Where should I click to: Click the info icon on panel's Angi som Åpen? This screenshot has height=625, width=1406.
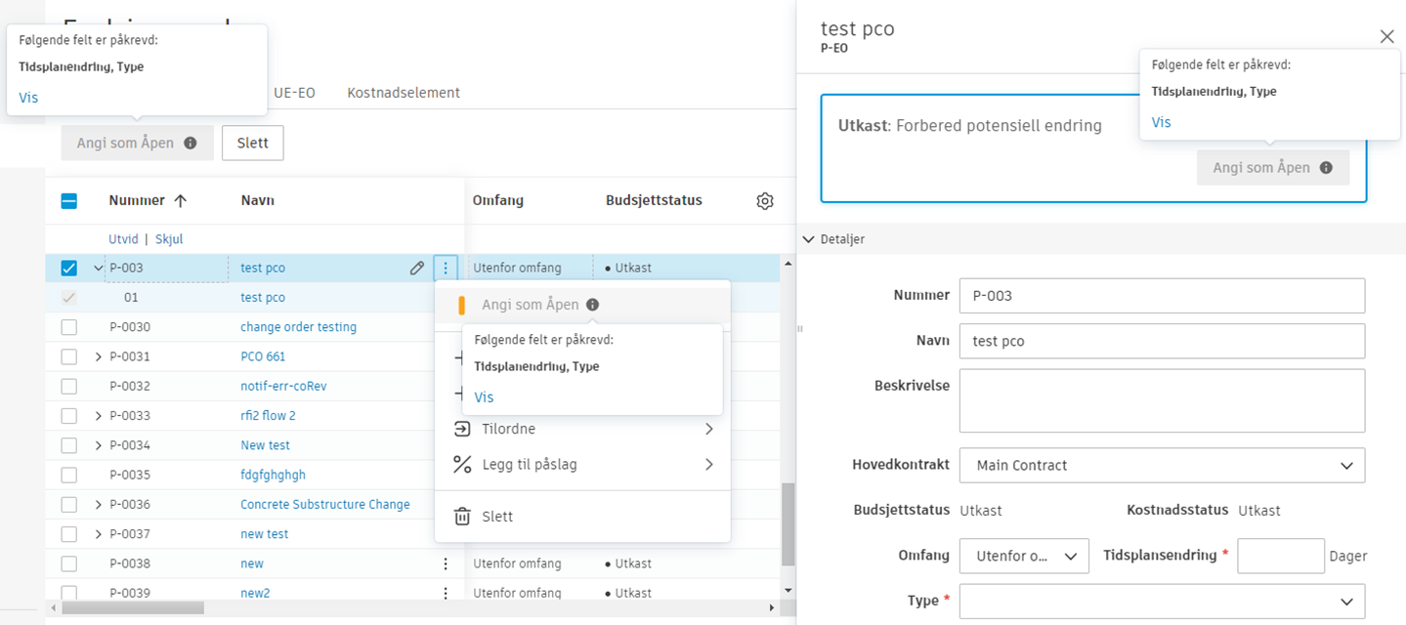click(1326, 168)
